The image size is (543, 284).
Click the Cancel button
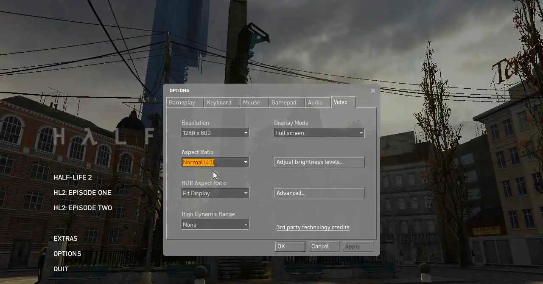(x=324, y=246)
